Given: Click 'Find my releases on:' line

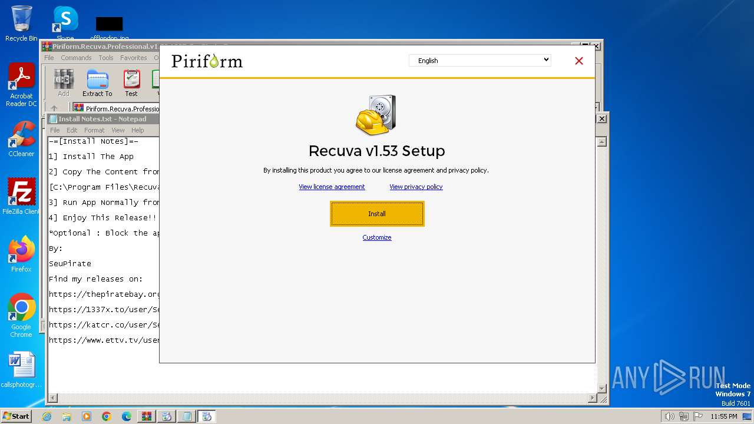Looking at the screenshot, I should [95, 279].
